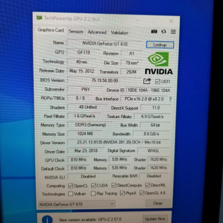The width and height of the screenshot is (223, 223).
Task: Toggle the PhysX checkbox
Action: [122, 193]
